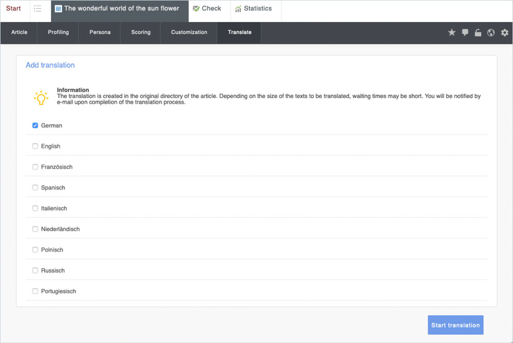The image size is (513, 343).
Task: Enable the Französisch checkbox
Action: tap(35, 166)
